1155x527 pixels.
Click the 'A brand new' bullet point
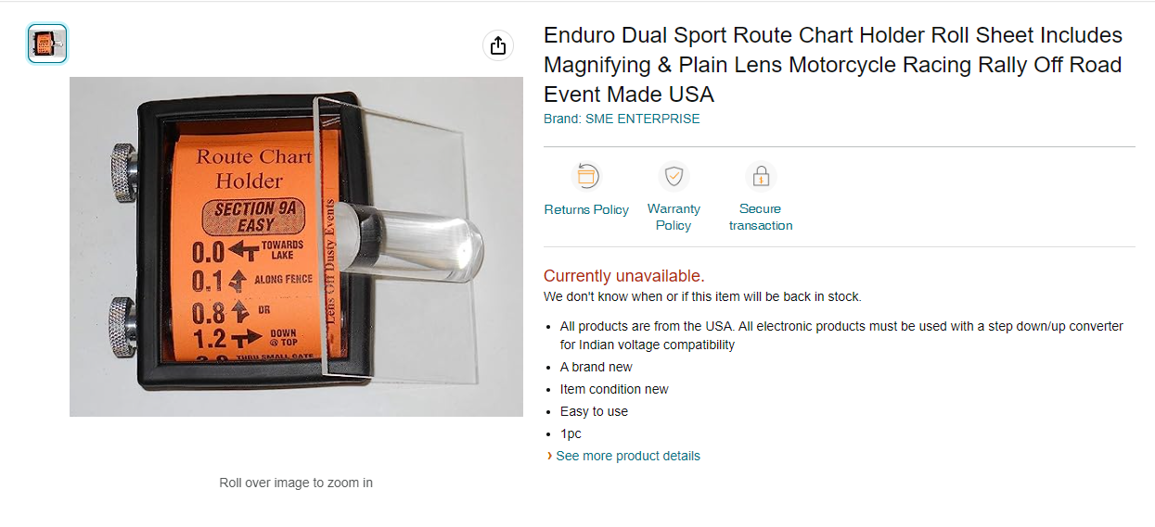pos(597,367)
